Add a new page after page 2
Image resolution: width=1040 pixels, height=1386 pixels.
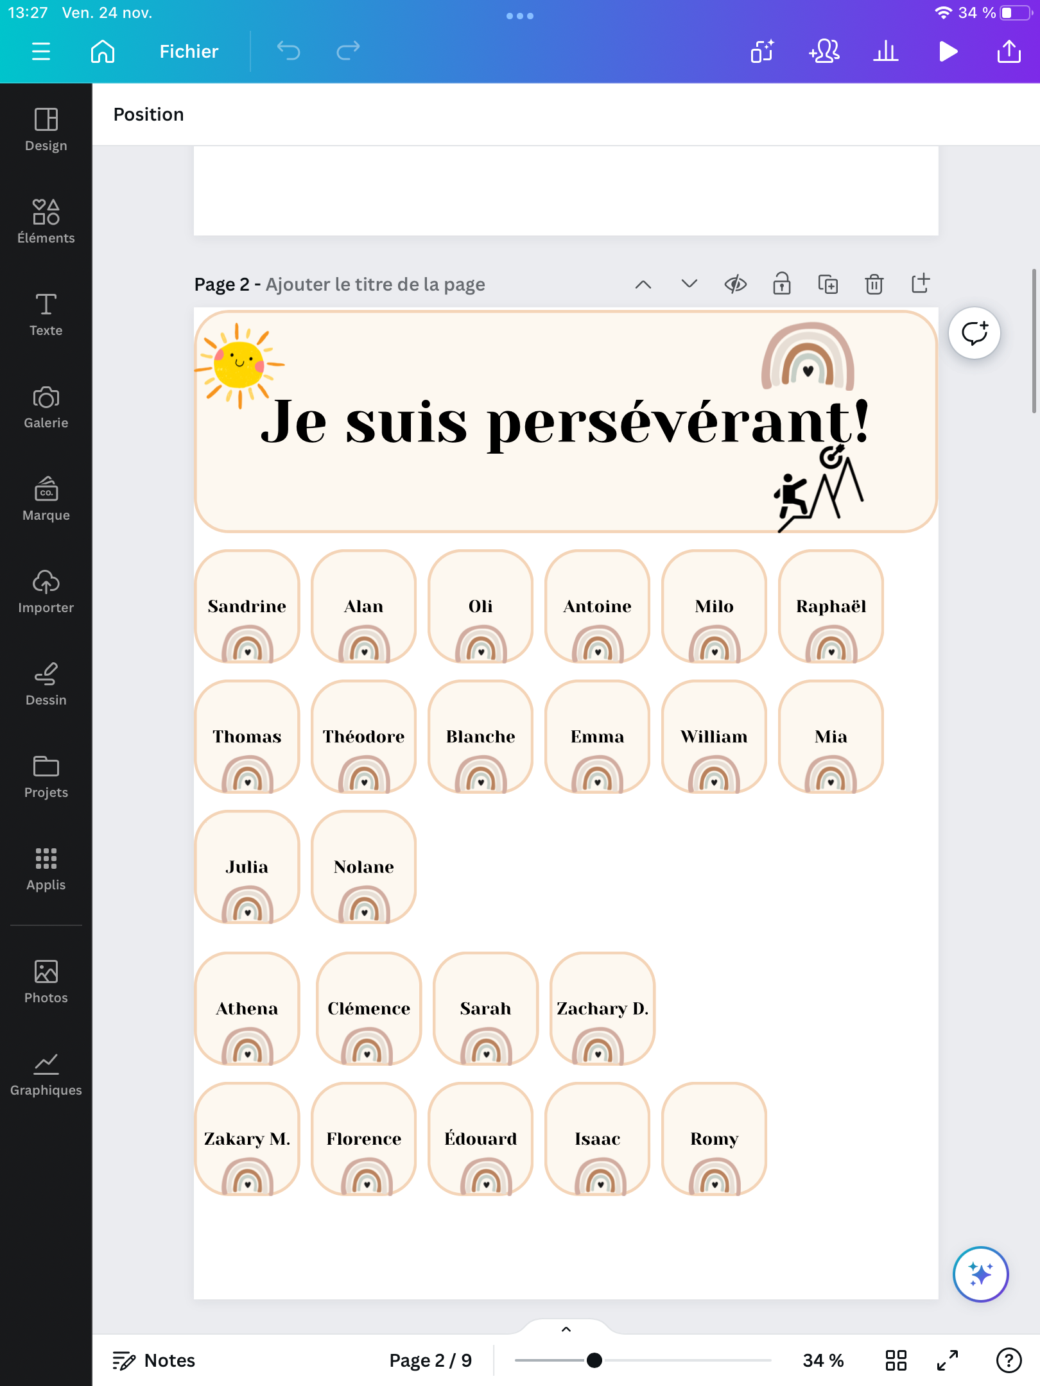[921, 283]
